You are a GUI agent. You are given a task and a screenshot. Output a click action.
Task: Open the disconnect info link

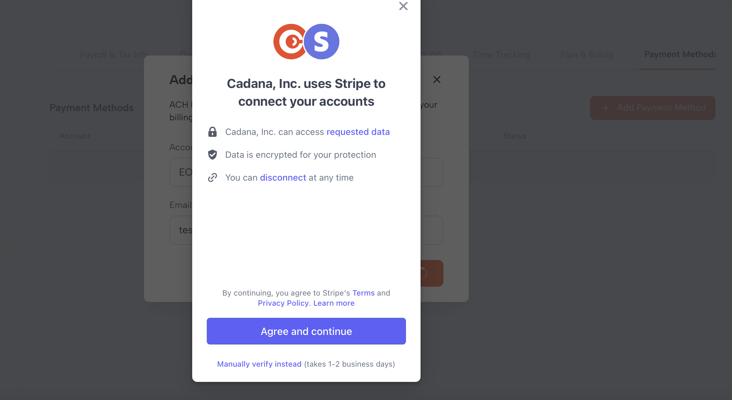(x=283, y=177)
